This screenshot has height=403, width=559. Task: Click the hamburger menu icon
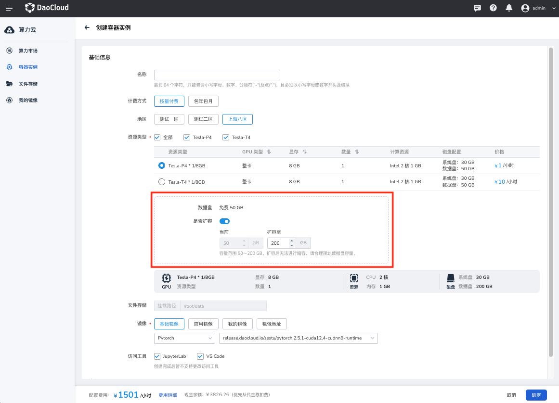coord(9,8)
